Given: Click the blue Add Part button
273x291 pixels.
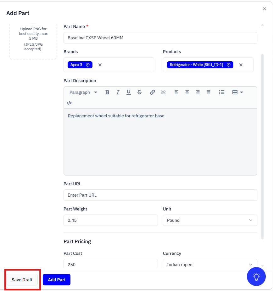Looking at the screenshot, I should tap(57, 280).
